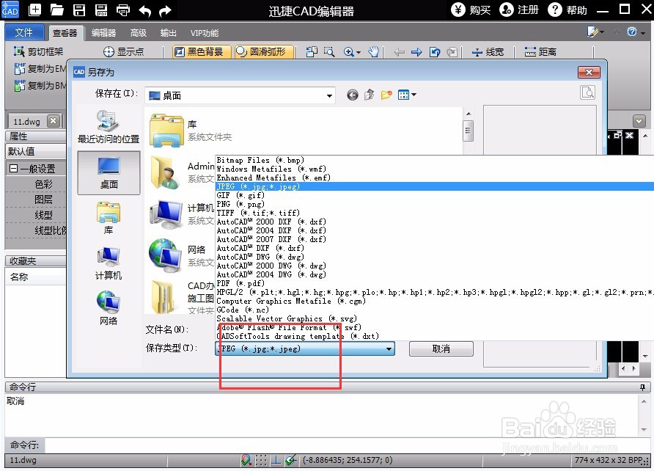Click the 显示点 show points tool
The width and height of the screenshot is (654, 471).
[x=123, y=52]
